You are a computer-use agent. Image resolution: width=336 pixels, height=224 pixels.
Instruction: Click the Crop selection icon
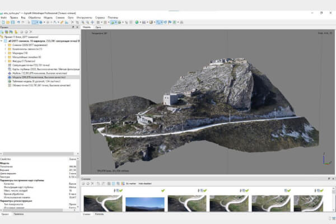coord(77,22)
